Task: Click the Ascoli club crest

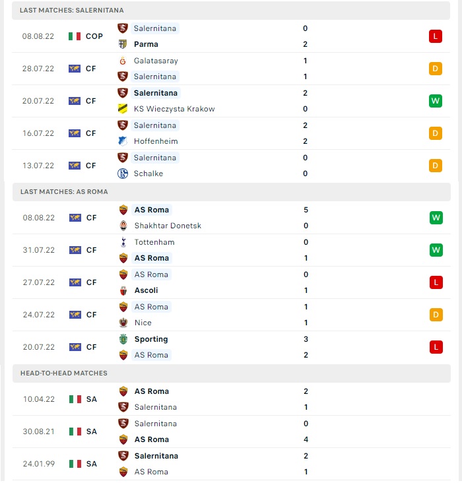Action: [123, 290]
